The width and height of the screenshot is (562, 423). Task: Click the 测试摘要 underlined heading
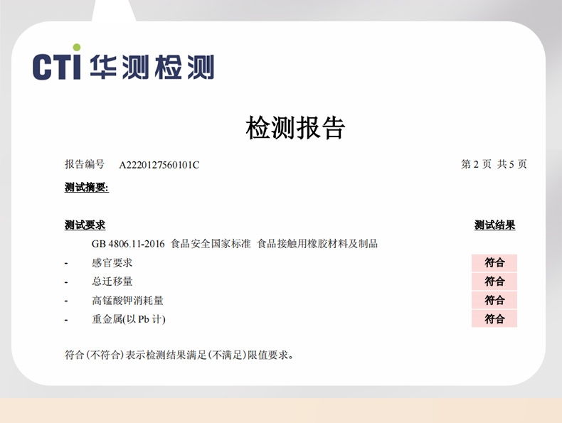tap(86, 188)
